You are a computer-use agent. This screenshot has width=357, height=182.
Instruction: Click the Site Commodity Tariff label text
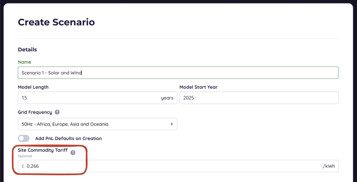coord(43,150)
